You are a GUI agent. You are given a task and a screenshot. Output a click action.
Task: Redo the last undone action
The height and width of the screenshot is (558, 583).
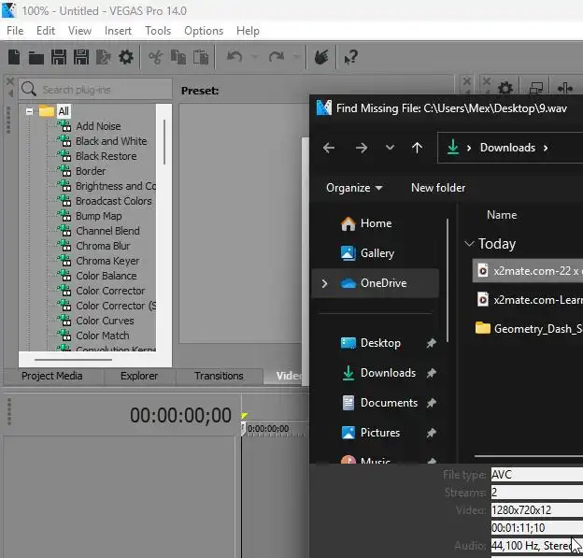pos(277,57)
